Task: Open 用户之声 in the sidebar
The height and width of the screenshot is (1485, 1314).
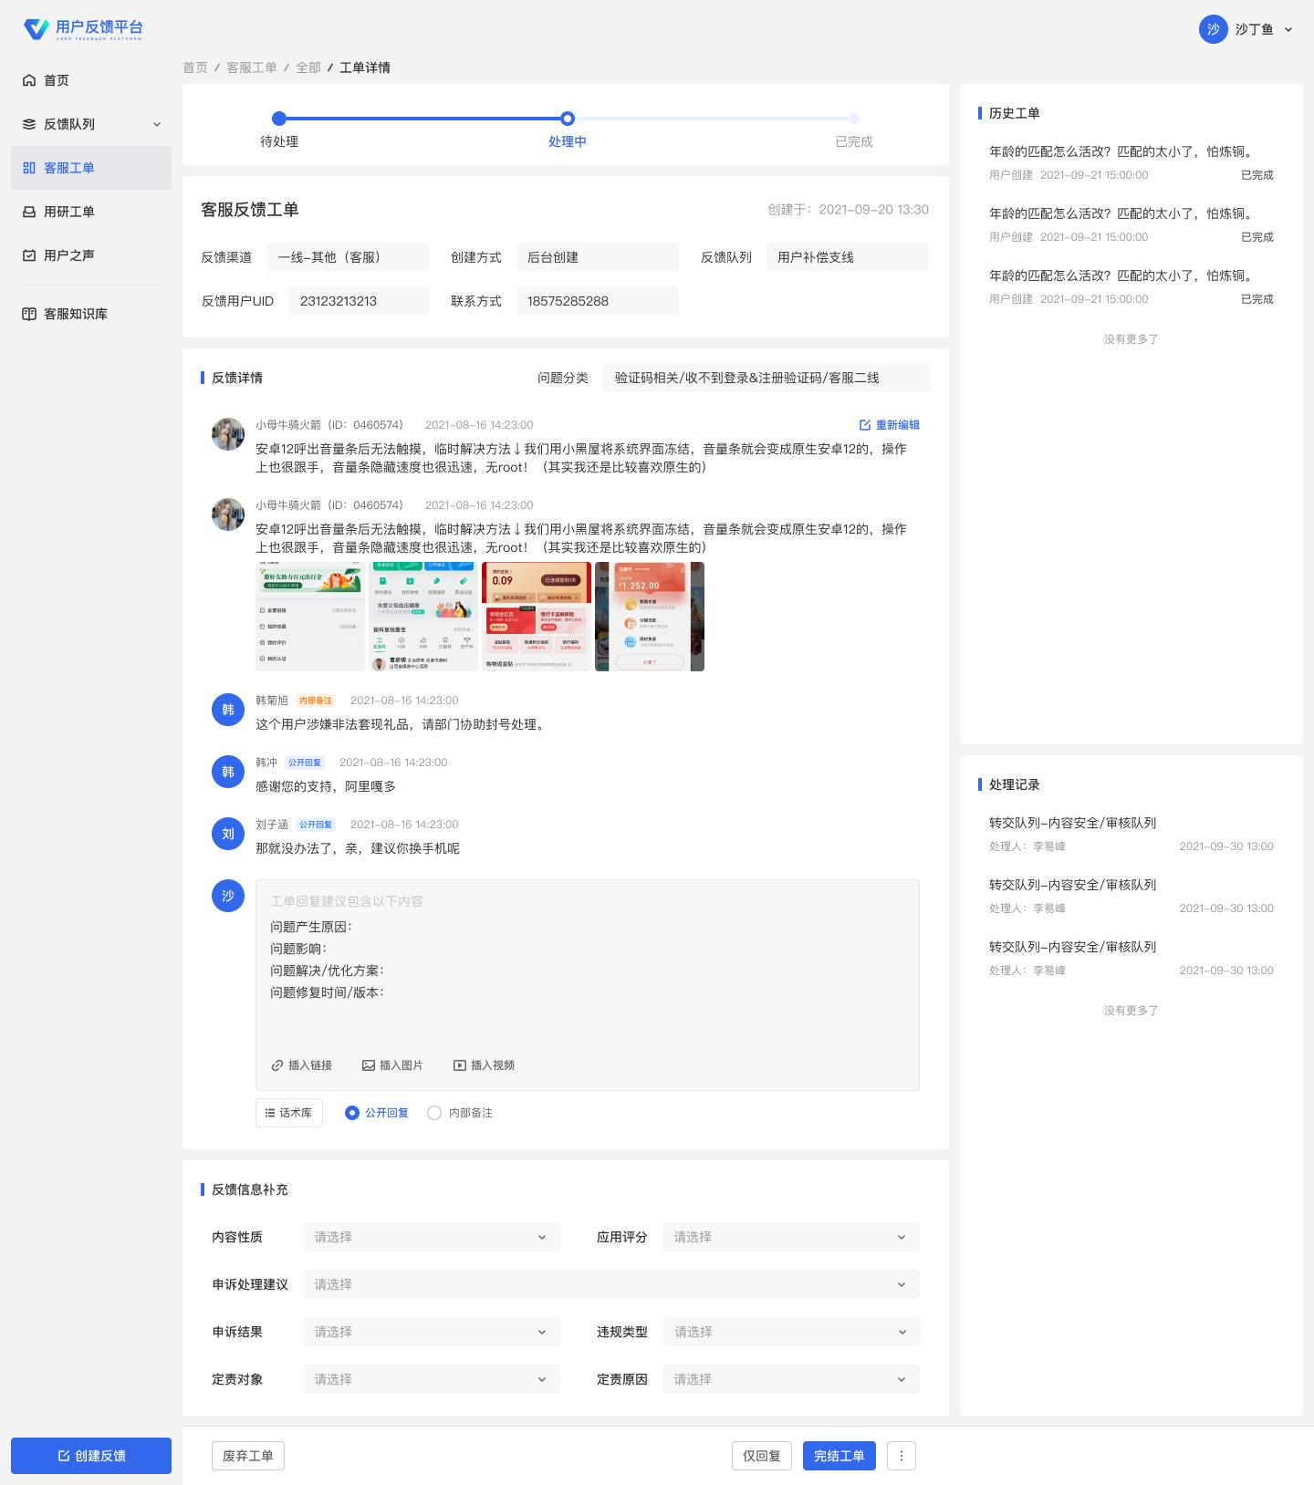Action: tap(91, 255)
